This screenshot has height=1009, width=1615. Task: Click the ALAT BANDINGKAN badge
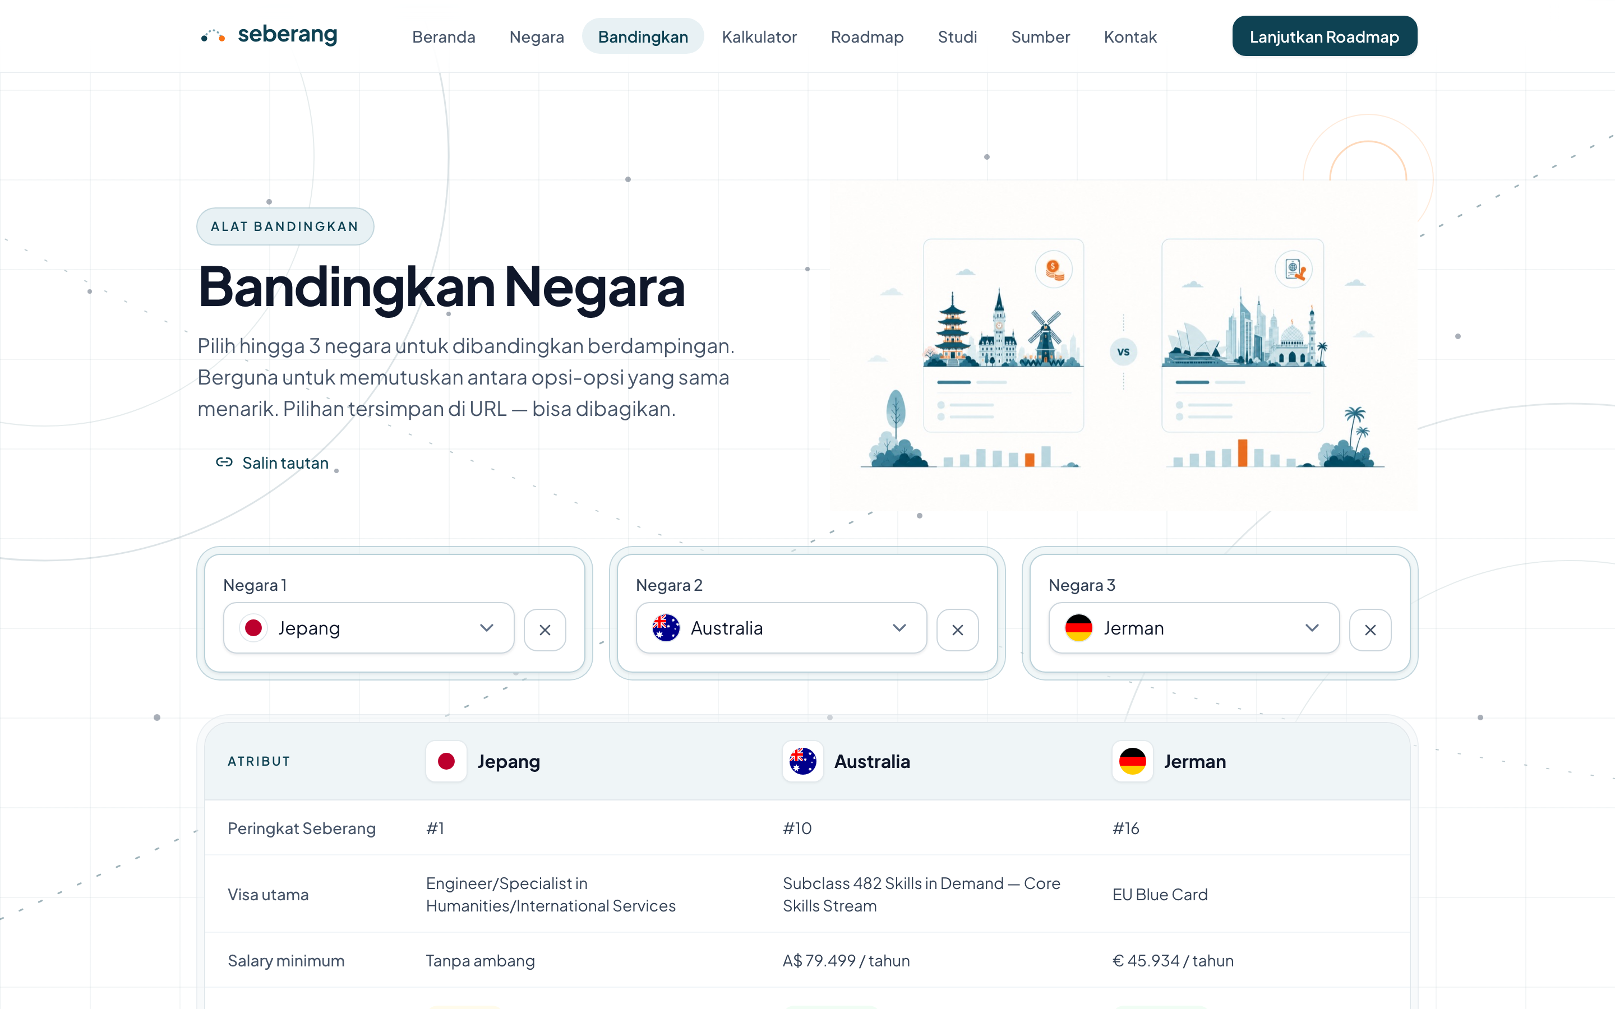click(x=285, y=226)
